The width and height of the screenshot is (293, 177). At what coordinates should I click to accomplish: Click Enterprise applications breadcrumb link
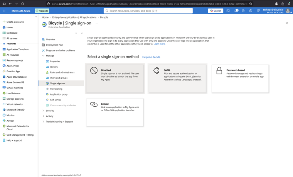click(74, 17)
